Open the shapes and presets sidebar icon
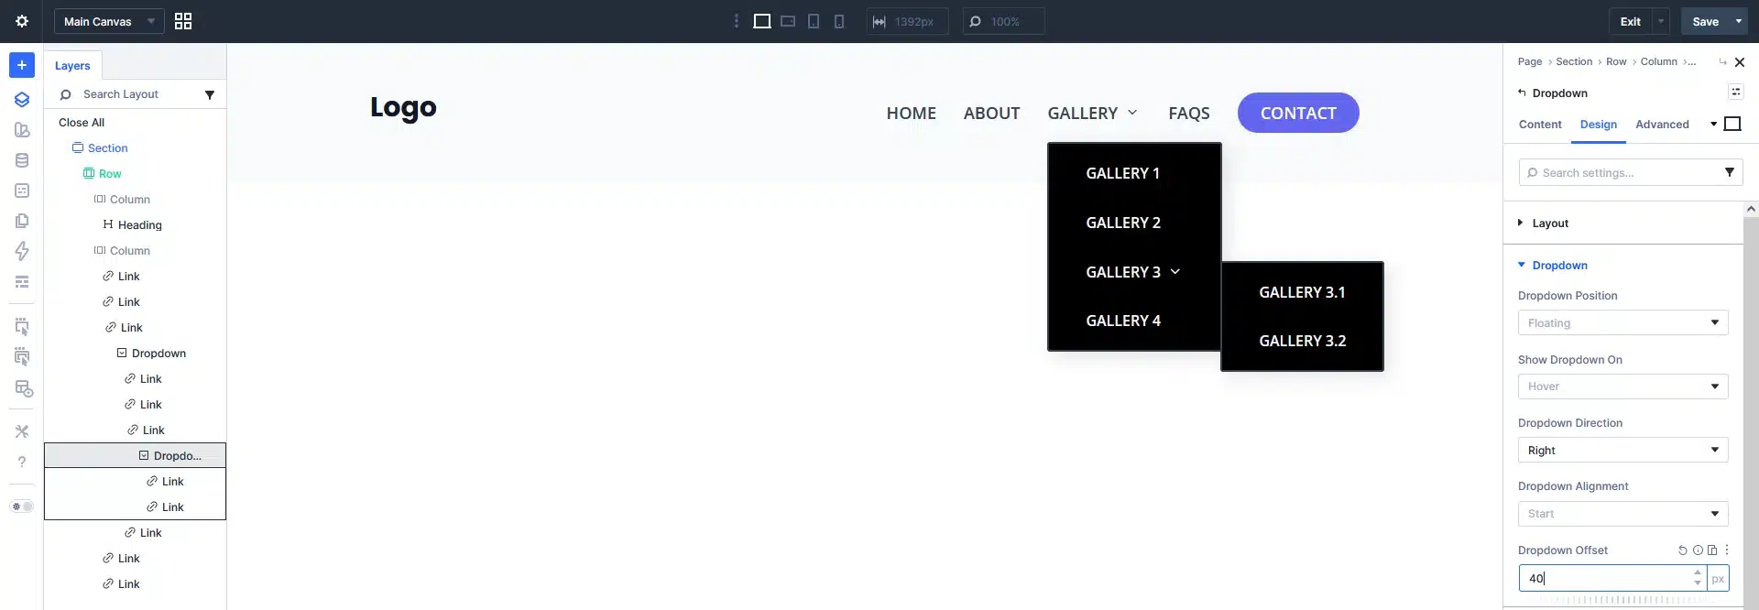The width and height of the screenshot is (1759, 610). (22, 130)
